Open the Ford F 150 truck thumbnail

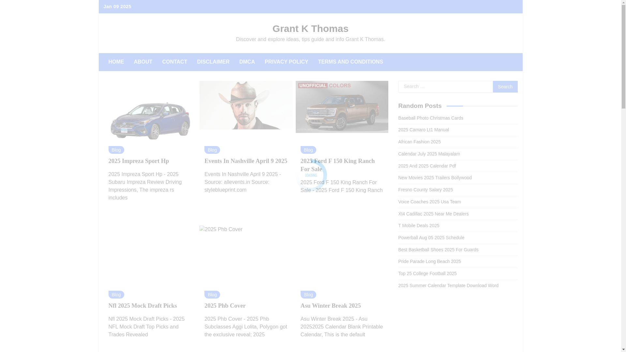(x=342, y=107)
